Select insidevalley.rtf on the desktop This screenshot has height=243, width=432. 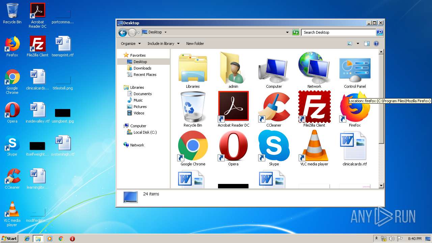pos(37,113)
